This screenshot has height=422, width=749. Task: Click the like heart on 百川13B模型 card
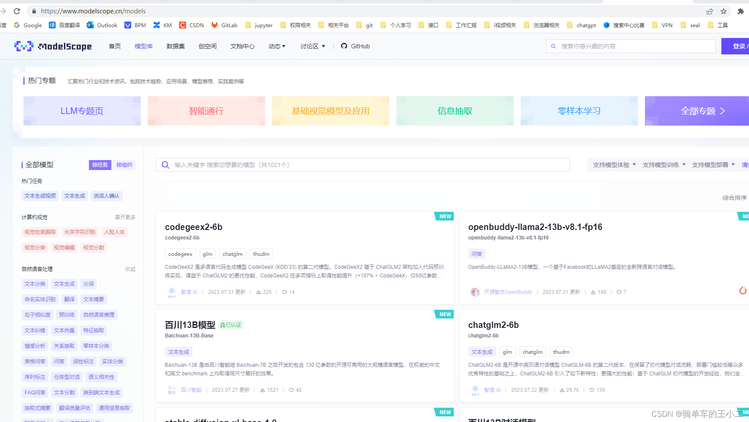pyautogui.click(x=291, y=390)
